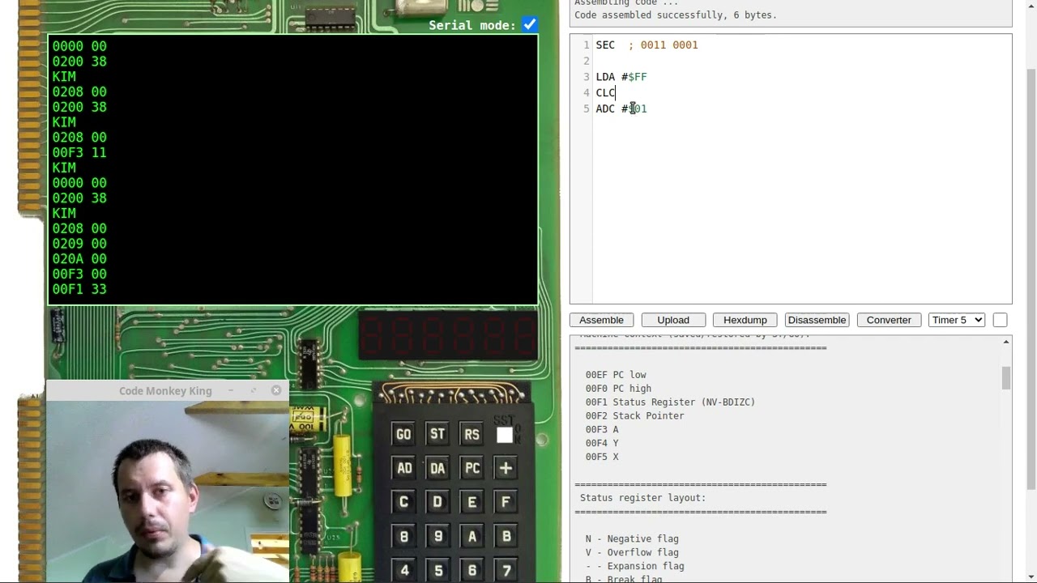Click the reference panel vertical scrollbar thumb
The width and height of the screenshot is (1037, 583).
(1006, 378)
